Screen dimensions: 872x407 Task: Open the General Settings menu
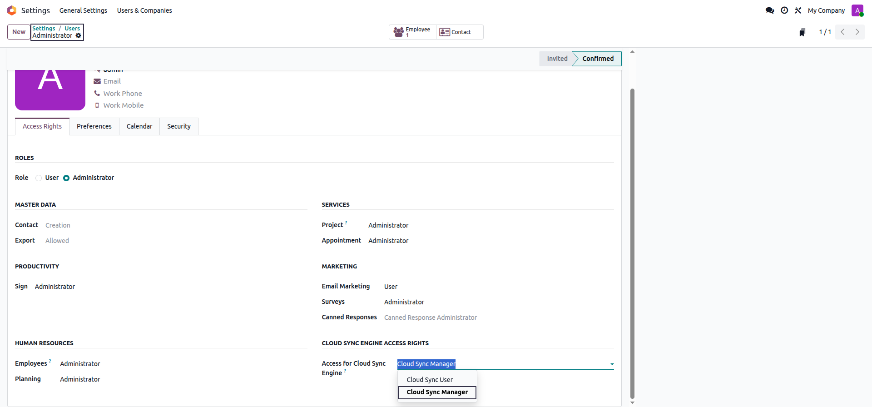coord(83,10)
